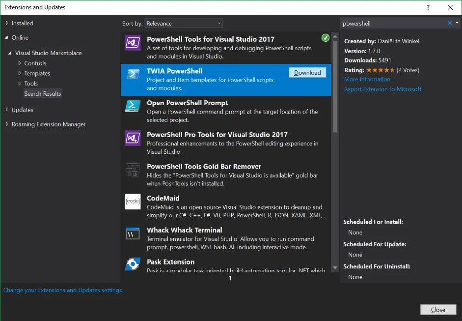This screenshot has height=321, width=462.
Task: Click the Tools tree item label
Action: point(31,84)
